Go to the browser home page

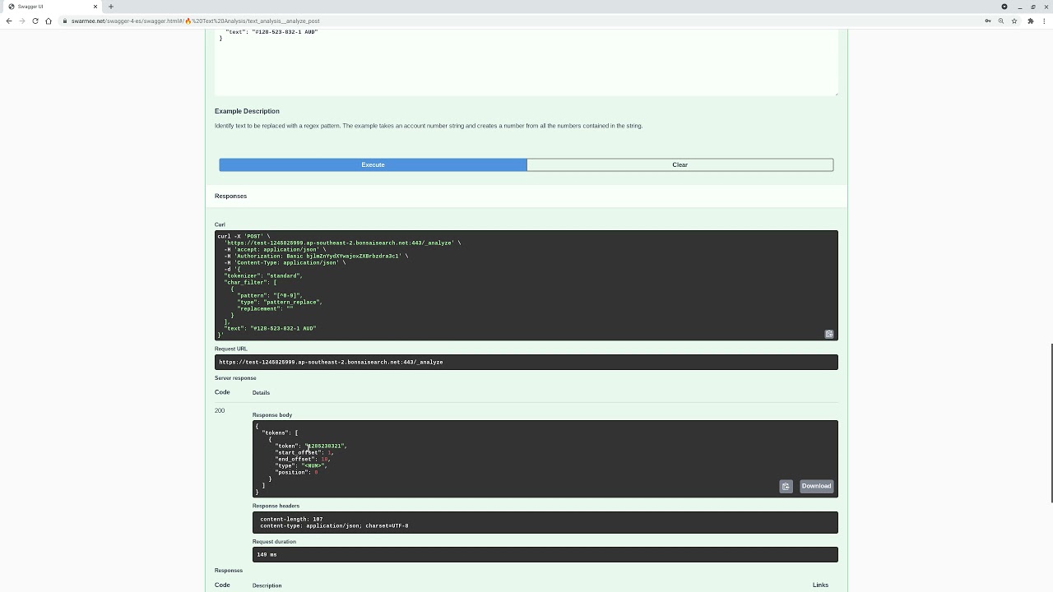[x=49, y=21]
